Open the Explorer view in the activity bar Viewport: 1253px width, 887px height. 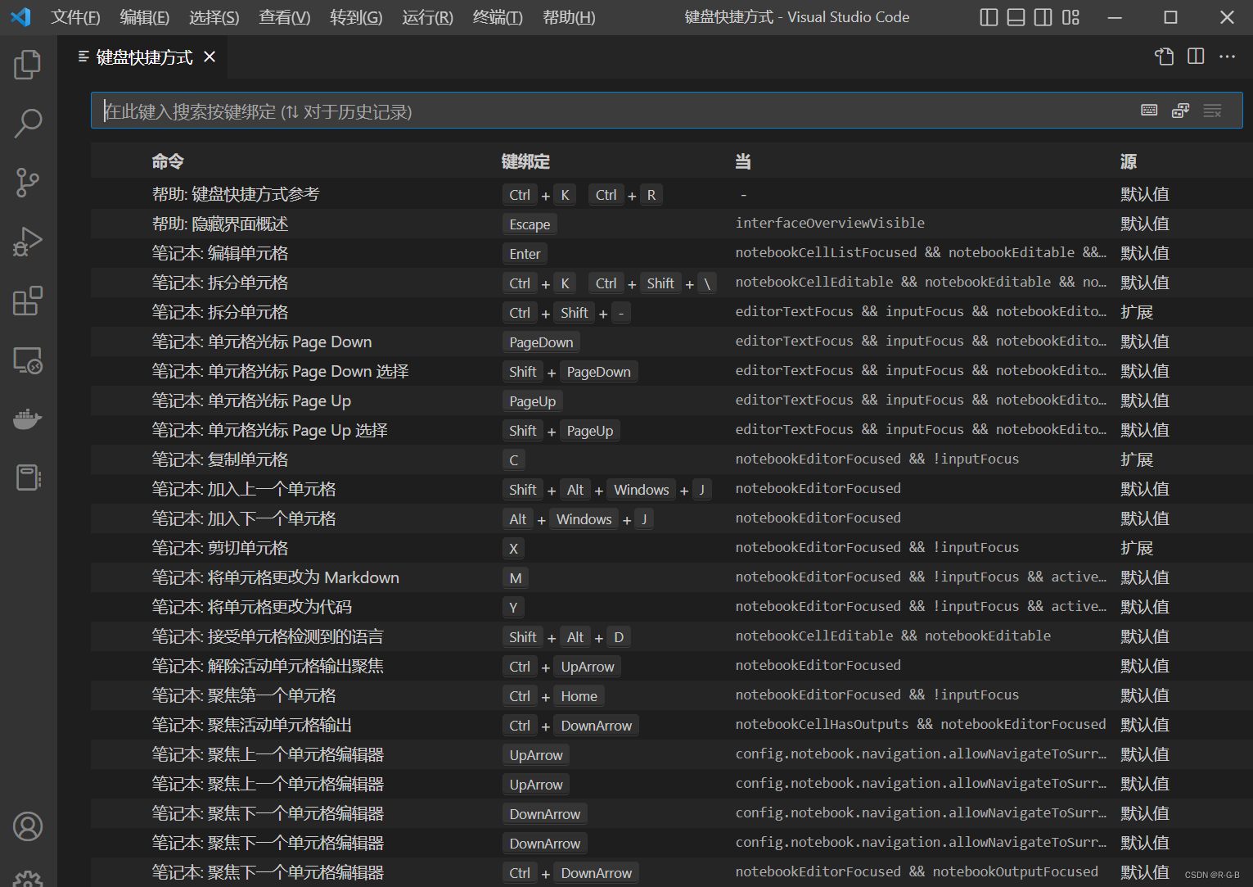(x=27, y=64)
